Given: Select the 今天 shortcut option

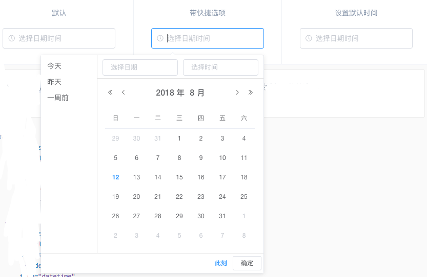Looking at the screenshot, I should coord(54,66).
